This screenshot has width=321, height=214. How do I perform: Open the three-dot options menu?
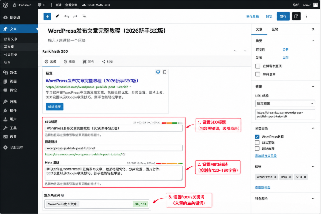coord(306,16)
